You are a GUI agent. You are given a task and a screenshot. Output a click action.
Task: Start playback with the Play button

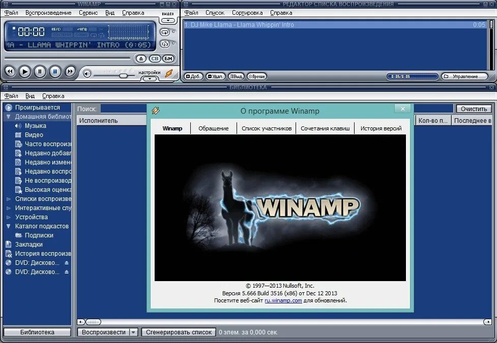tap(25, 72)
